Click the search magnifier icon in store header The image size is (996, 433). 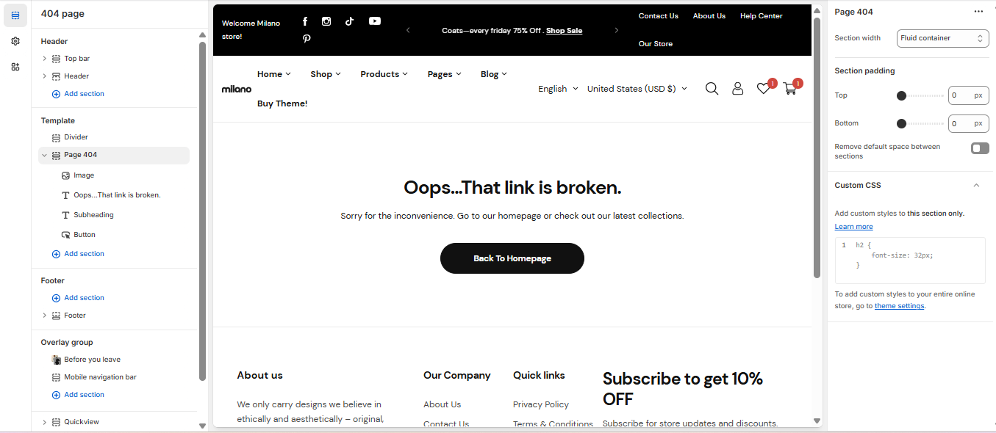tap(712, 89)
